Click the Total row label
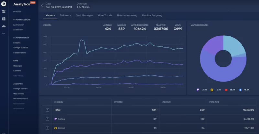Viewport: 259px width, 134px height. pyautogui.click(x=57, y=110)
